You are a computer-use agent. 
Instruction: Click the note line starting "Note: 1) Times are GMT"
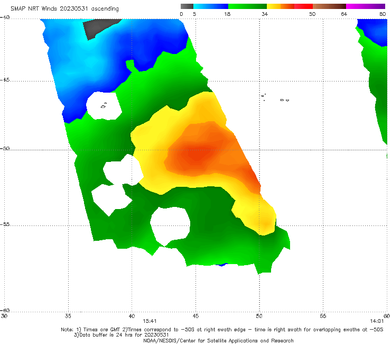tap(222, 330)
